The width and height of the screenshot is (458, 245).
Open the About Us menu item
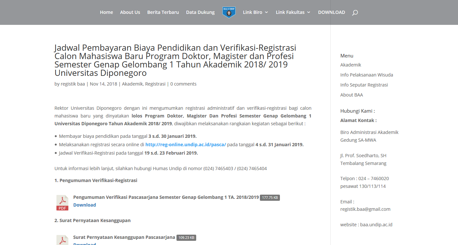coord(130,12)
